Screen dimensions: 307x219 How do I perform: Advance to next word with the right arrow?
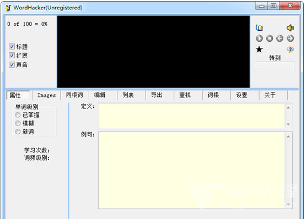[290, 39]
